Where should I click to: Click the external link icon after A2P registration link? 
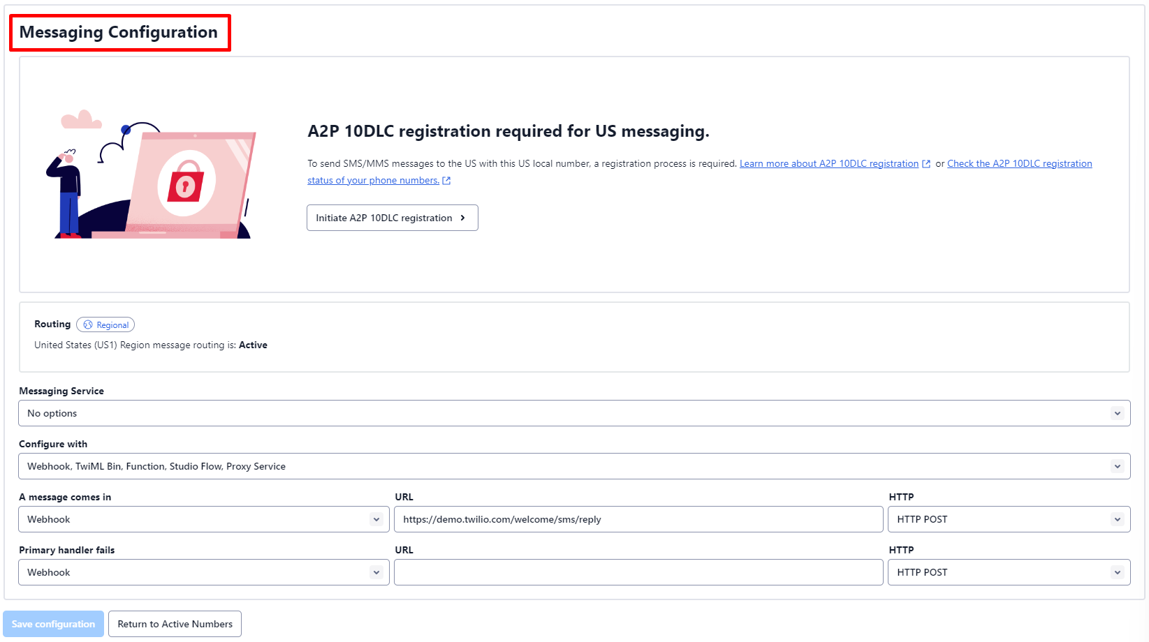tap(927, 163)
